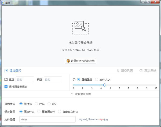Viewport: 161px width, 127px height.
Task: Click the 清空列表 clear list icon
Action: (118, 71)
